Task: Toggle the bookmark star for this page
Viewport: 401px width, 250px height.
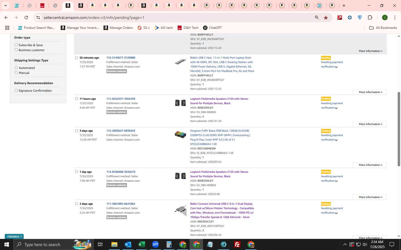Action: pos(326,17)
